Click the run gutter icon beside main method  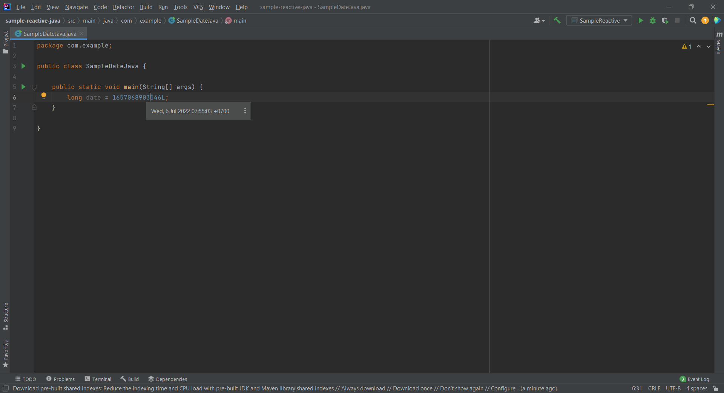[x=23, y=87]
